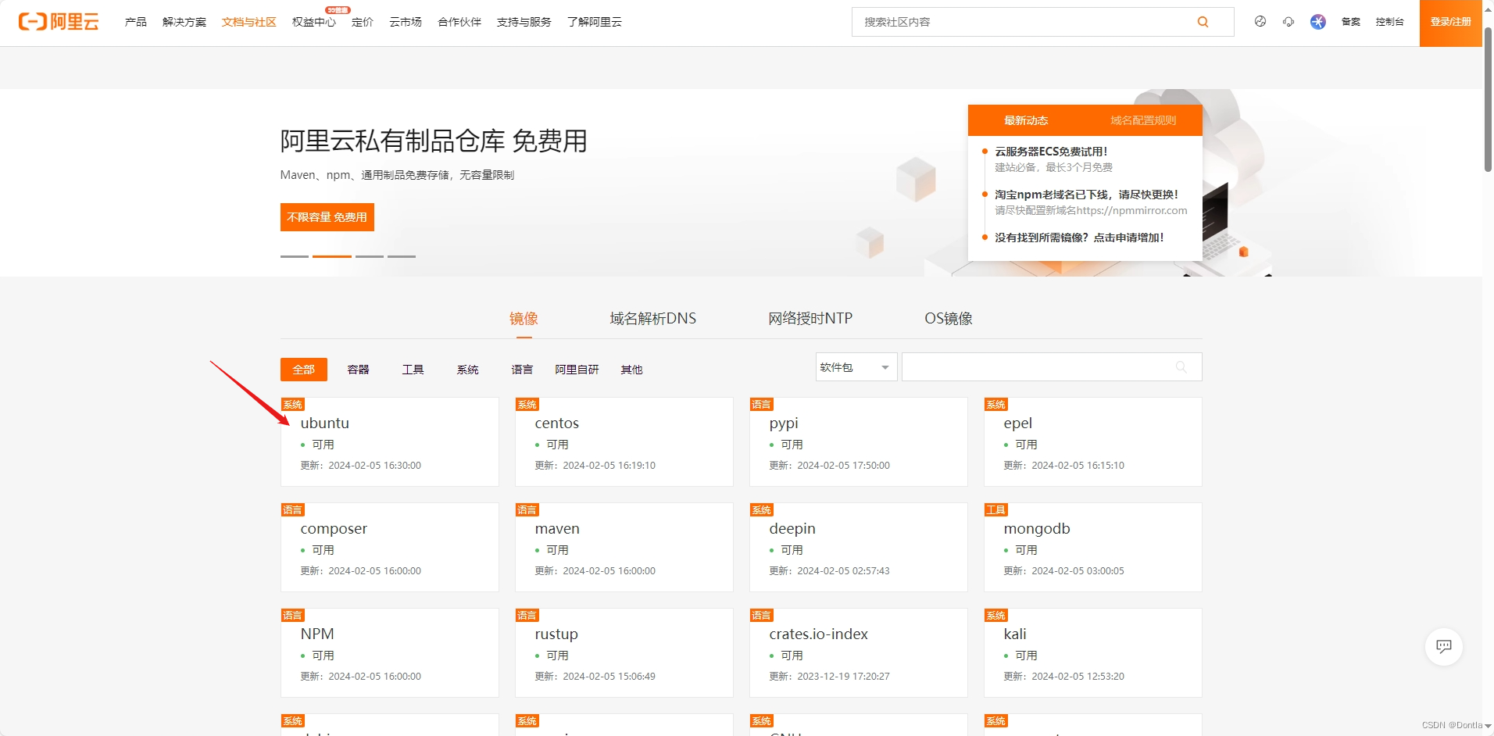
Task: Expand the CSDN @Dontla watermark dropdown
Action: [x=1483, y=725]
